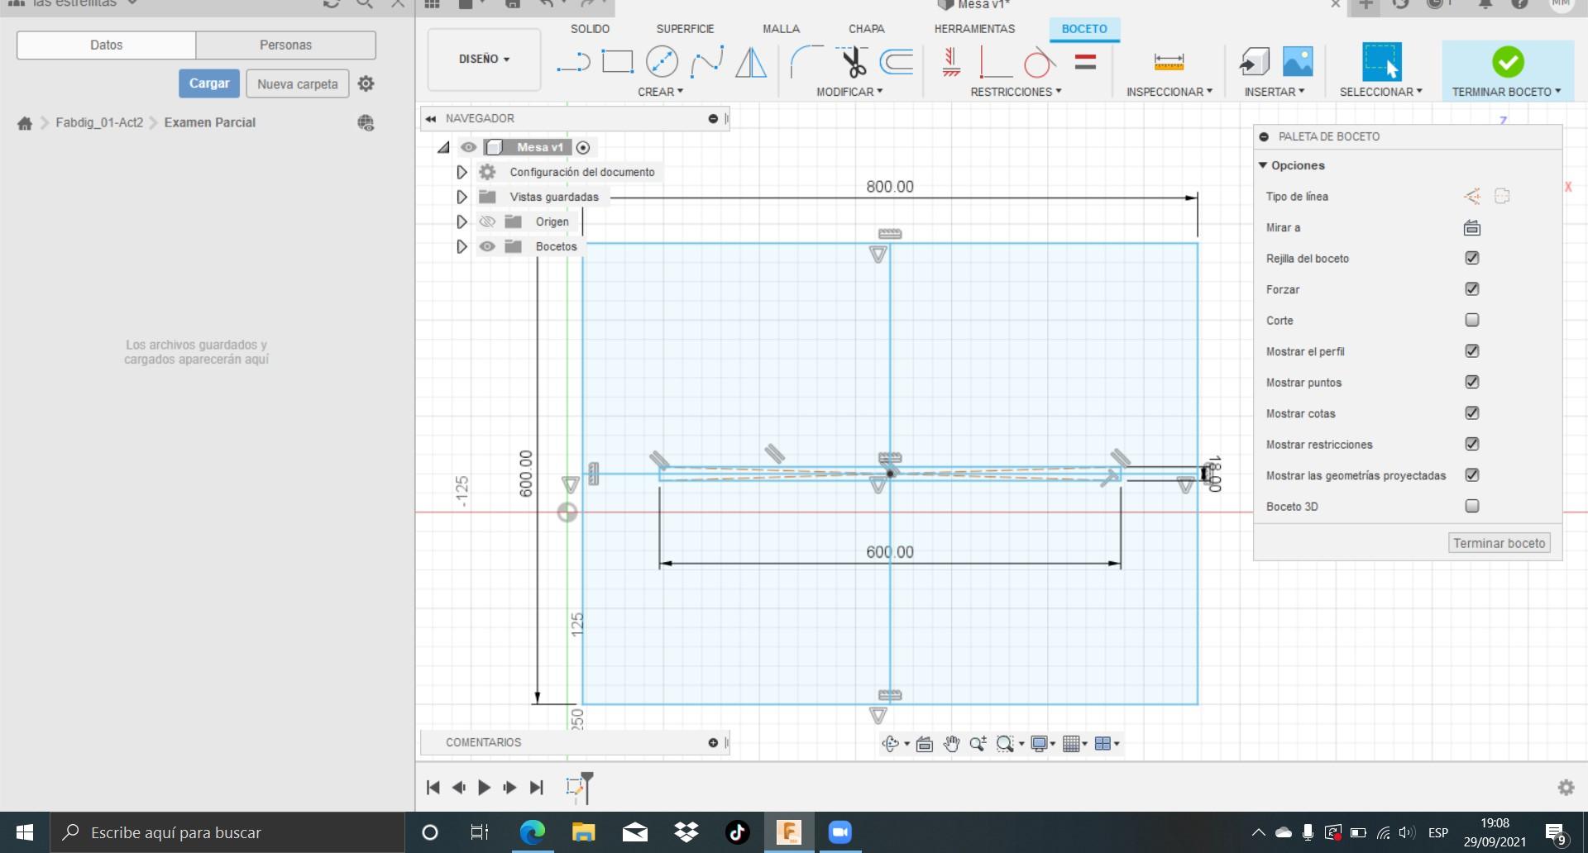The image size is (1588, 853).
Task: Select the Spline sketch tool
Action: point(707,62)
